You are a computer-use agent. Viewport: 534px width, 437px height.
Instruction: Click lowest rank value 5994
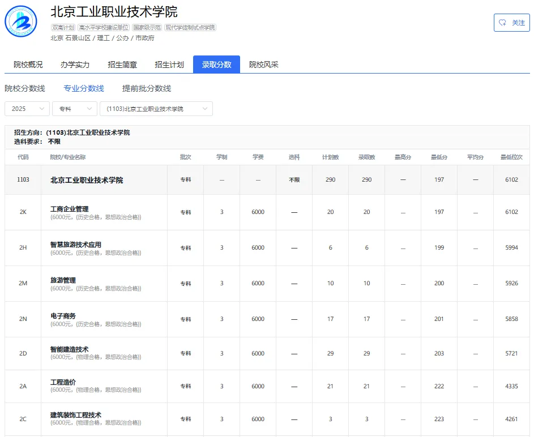[x=511, y=248]
